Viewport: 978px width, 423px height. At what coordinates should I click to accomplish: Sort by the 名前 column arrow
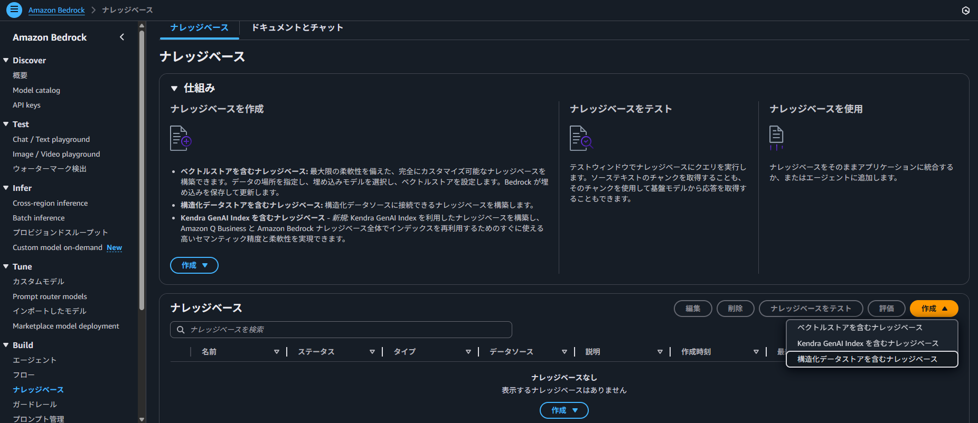pos(277,352)
